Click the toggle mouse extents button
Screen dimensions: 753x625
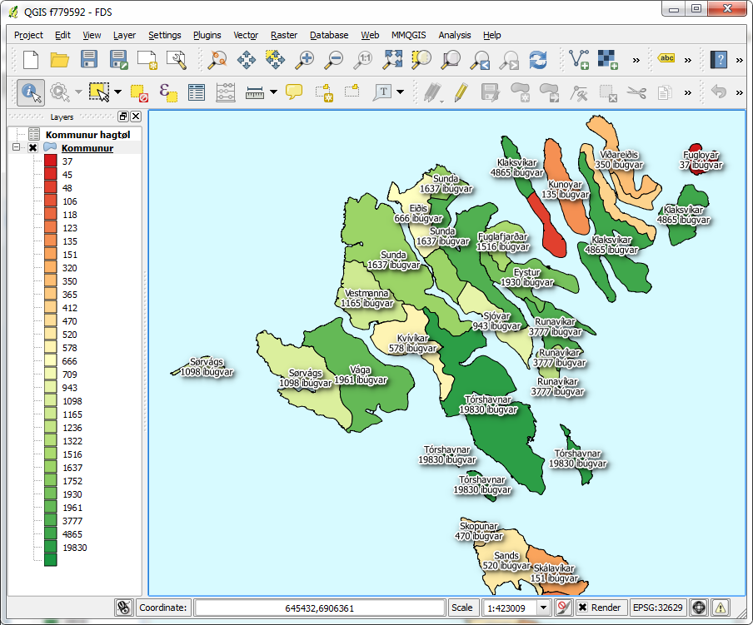[x=123, y=608]
